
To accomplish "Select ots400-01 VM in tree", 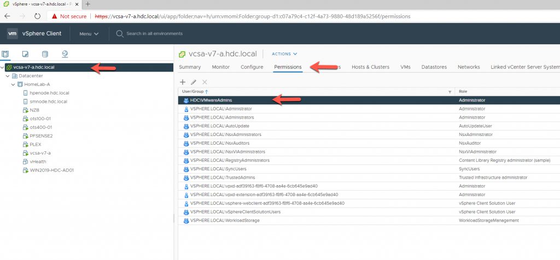I will (41, 127).
